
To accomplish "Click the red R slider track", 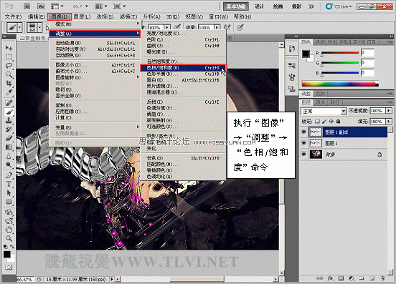I will (340, 53).
